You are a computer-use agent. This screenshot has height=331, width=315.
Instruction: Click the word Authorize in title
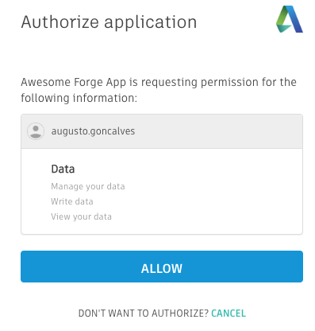(60, 21)
